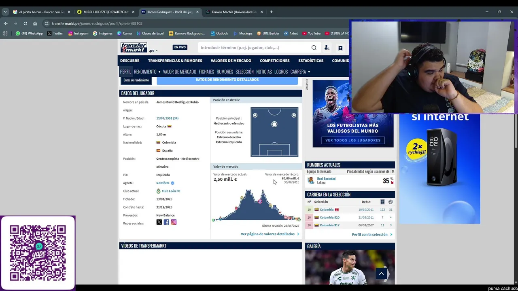Select the PERFIL tab
518x291 pixels.
click(125, 72)
